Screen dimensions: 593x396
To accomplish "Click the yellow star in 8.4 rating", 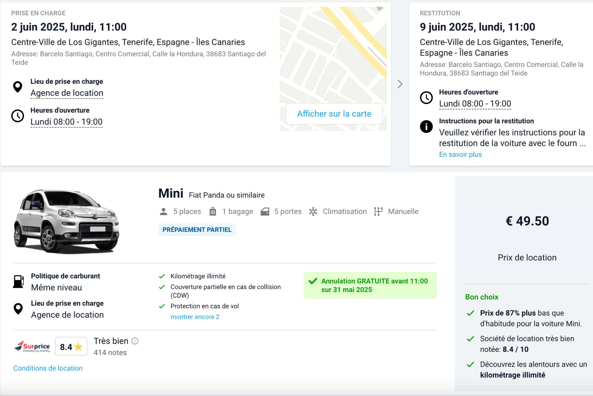I will coord(78,347).
